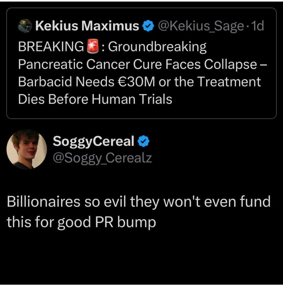Click the verified badge next to SoggyCereal

pyautogui.click(x=143, y=141)
